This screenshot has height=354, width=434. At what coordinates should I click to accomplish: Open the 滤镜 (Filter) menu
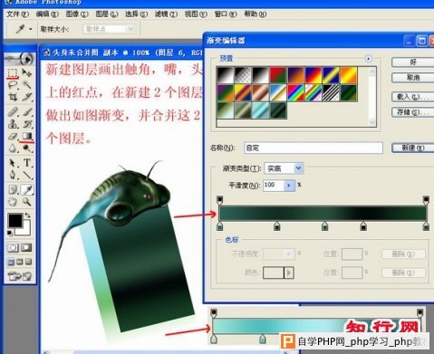(166, 14)
